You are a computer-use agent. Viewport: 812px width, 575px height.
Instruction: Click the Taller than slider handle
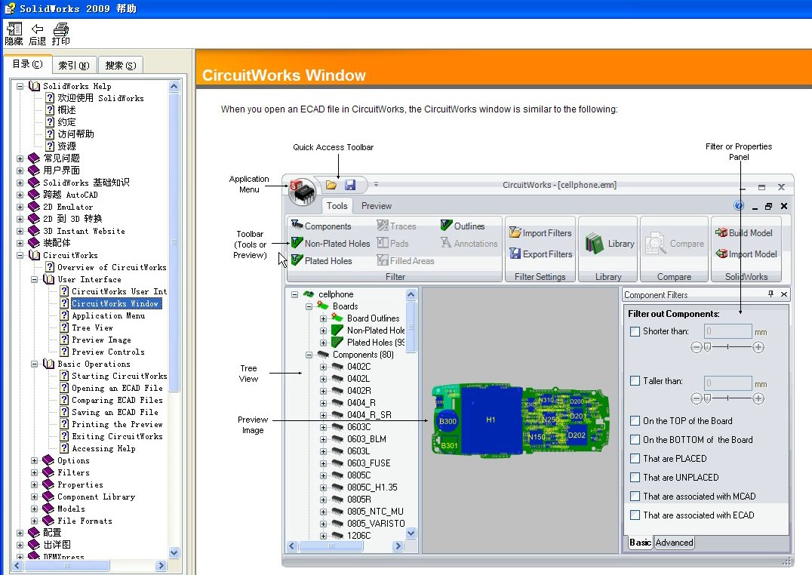707,398
